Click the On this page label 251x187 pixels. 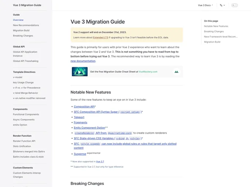click(211, 21)
